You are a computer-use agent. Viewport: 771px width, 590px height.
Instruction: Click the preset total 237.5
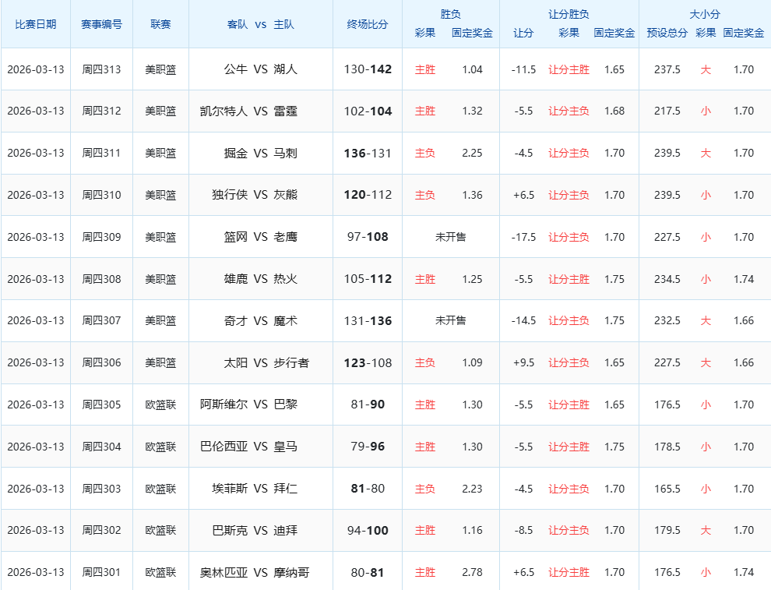[667, 69]
